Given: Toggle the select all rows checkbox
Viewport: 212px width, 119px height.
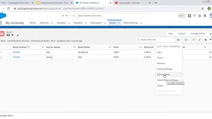Looking at the screenshot, I should (x=9, y=47).
